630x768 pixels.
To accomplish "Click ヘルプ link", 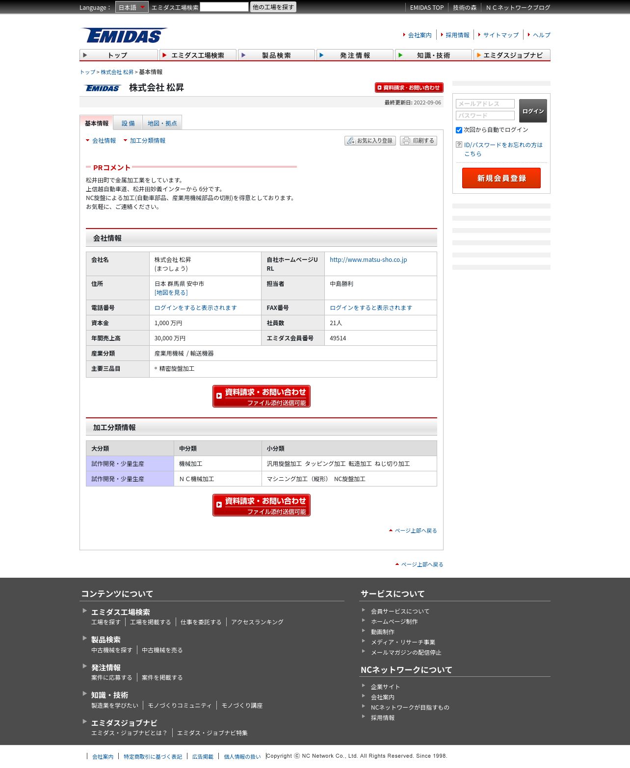I will pyautogui.click(x=542, y=35).
